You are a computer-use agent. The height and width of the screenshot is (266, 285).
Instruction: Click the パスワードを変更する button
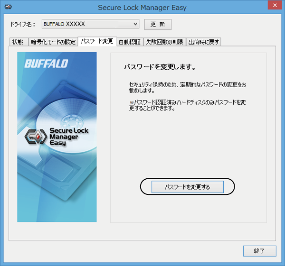(x=188, y=187)
